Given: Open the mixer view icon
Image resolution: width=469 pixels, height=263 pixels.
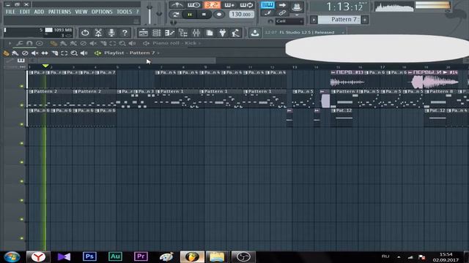Looking at the screenshot, I should click(196, 33).
